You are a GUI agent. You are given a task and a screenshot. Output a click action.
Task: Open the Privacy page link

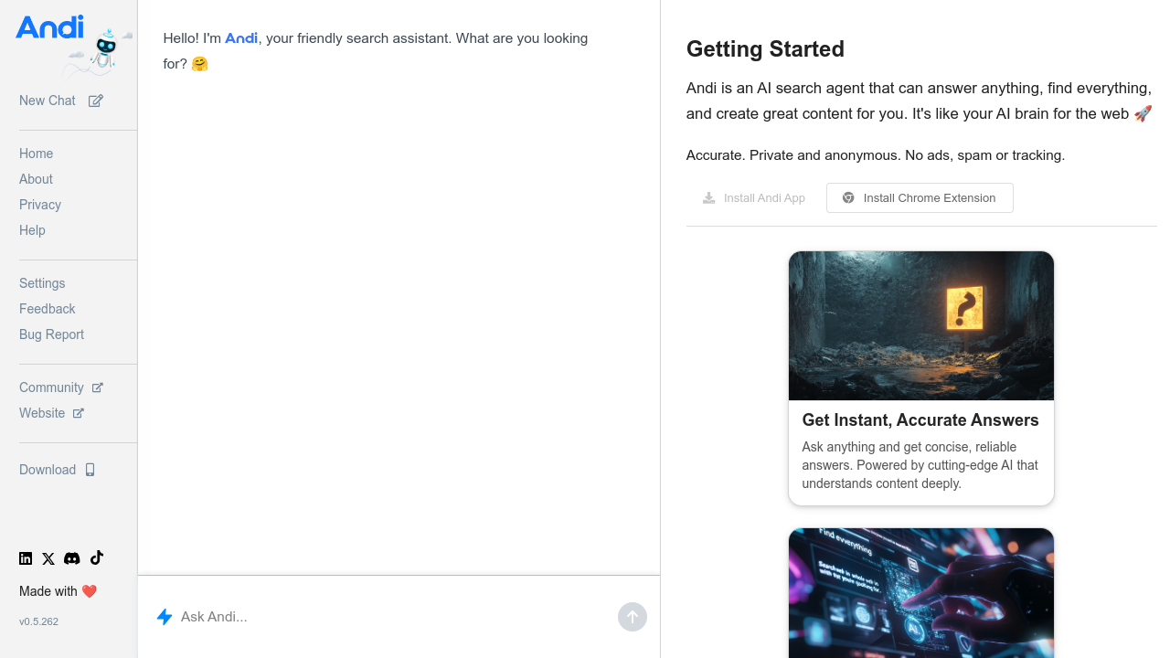40,205
